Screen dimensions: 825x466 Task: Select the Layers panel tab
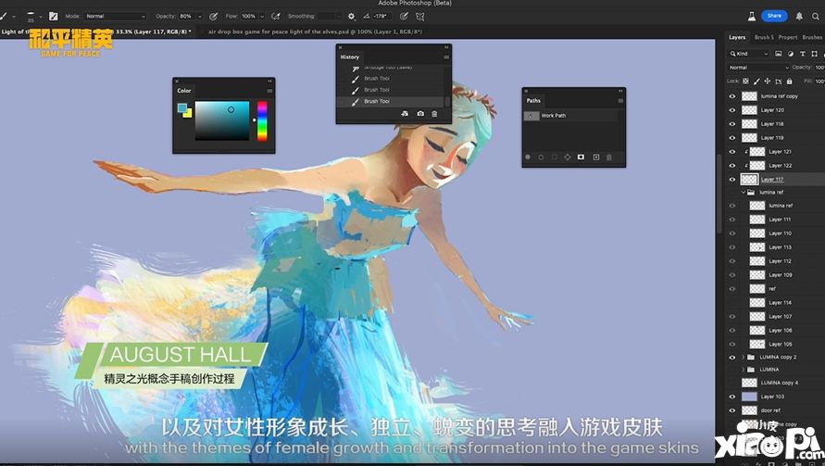(x=737, y=37)
